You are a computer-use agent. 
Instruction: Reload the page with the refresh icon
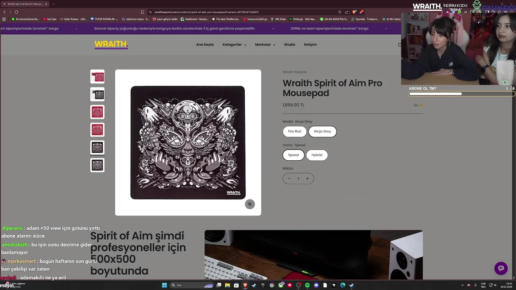[x=17, y=12]
